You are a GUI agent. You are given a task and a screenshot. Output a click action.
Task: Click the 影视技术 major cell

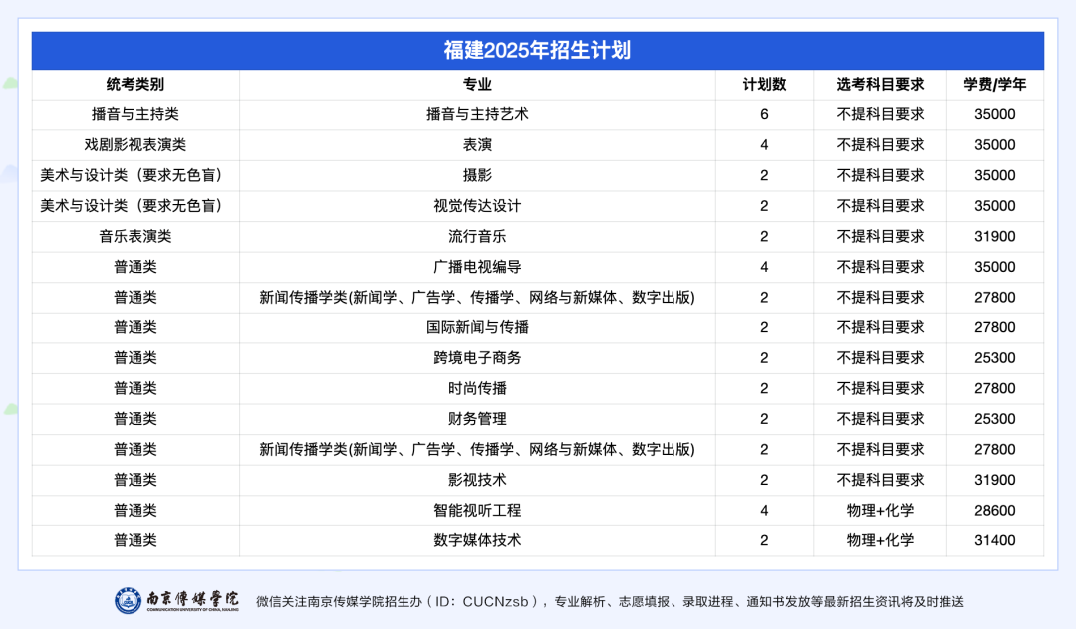click(477, 480)
